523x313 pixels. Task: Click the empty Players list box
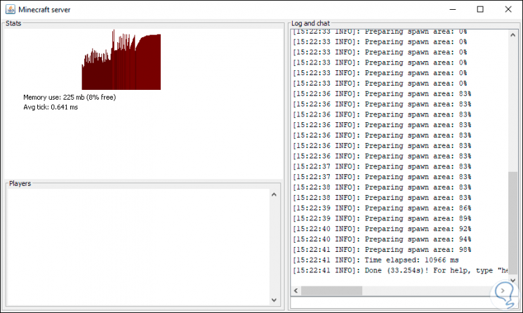pyautogui.click(x=139, y=247)
